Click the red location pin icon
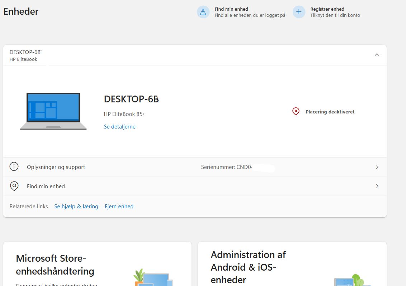The image size is (406, 286). tap(296, 111)
